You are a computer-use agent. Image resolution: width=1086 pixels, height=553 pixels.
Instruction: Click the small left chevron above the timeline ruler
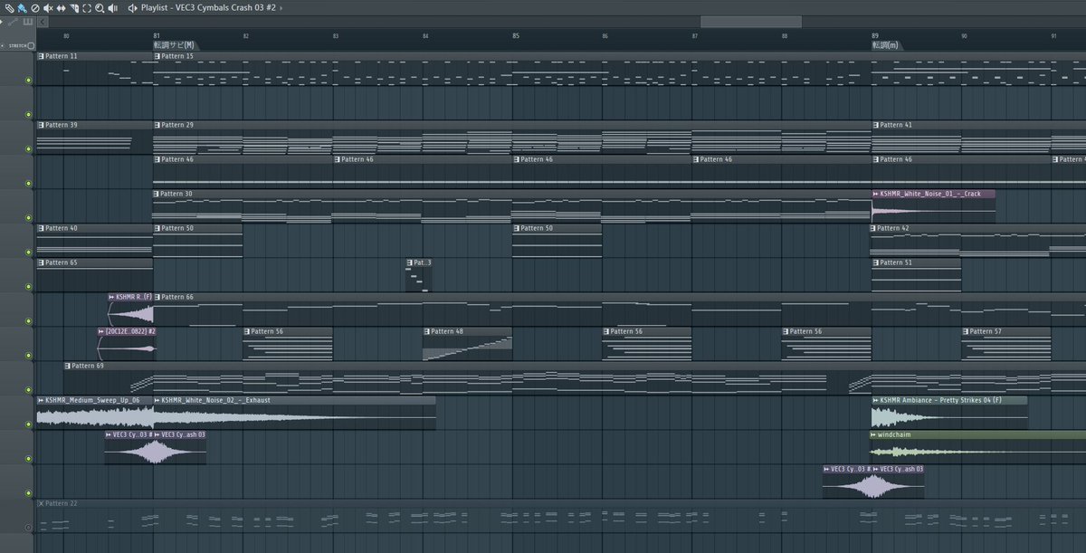click(x=42, y=22)
